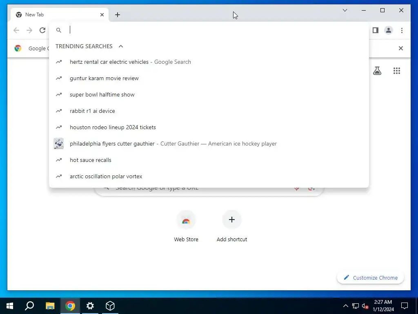
Task: Click the Chrome taskbar icon
Action: [x=70, y=306]
